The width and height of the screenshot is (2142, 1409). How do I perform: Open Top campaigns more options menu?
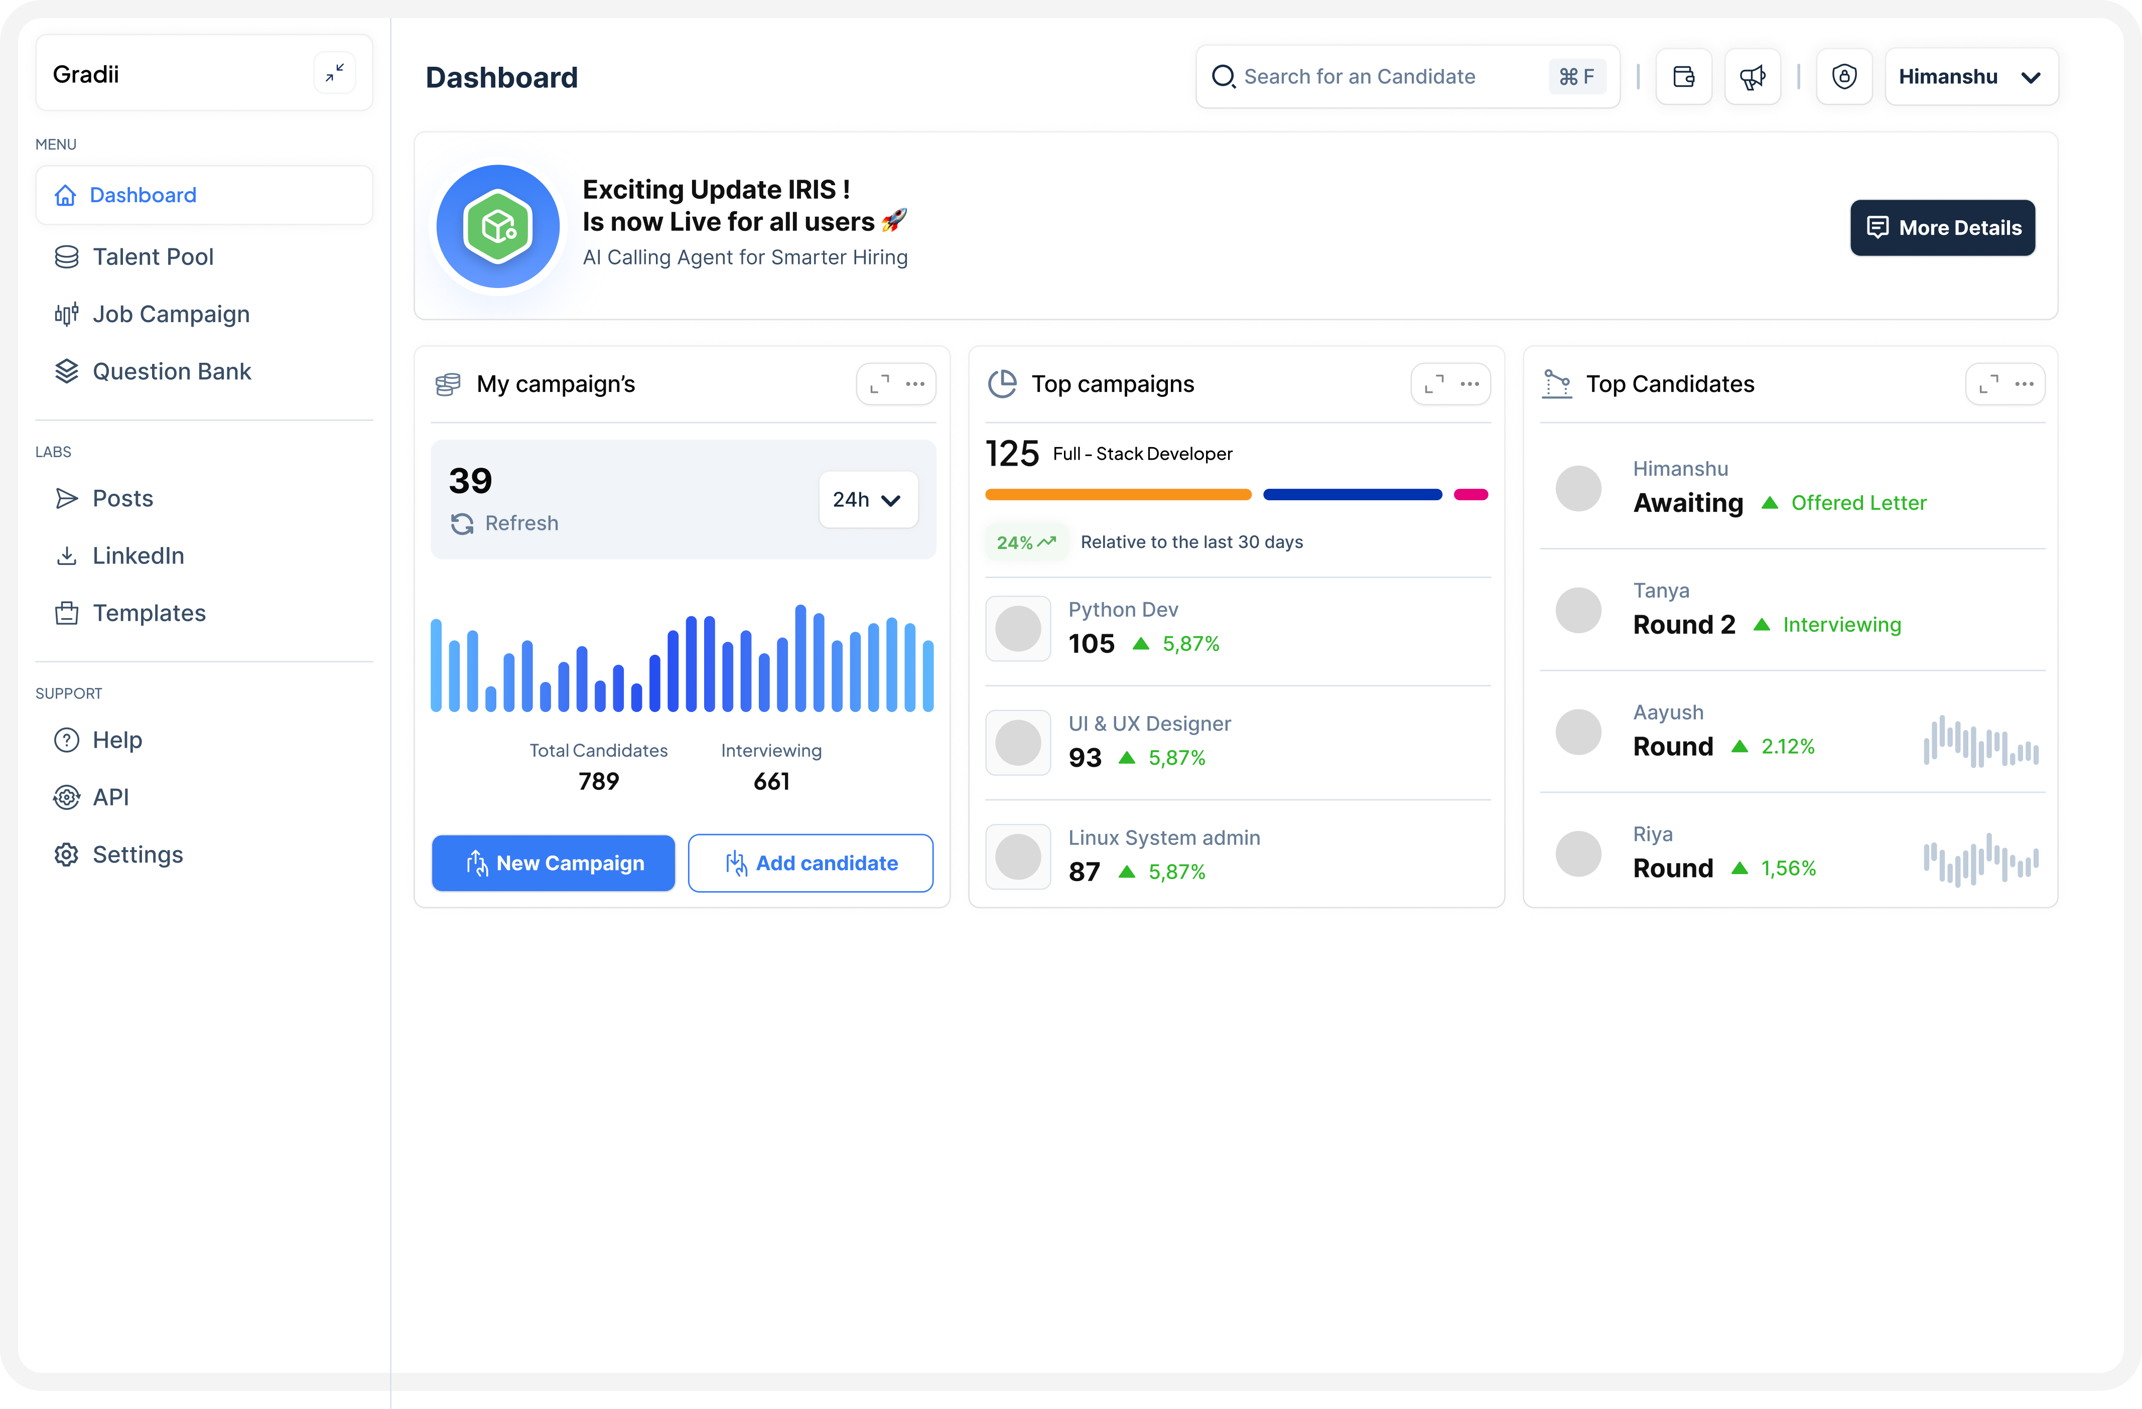pyautogui.click(x=1469, y=384)
